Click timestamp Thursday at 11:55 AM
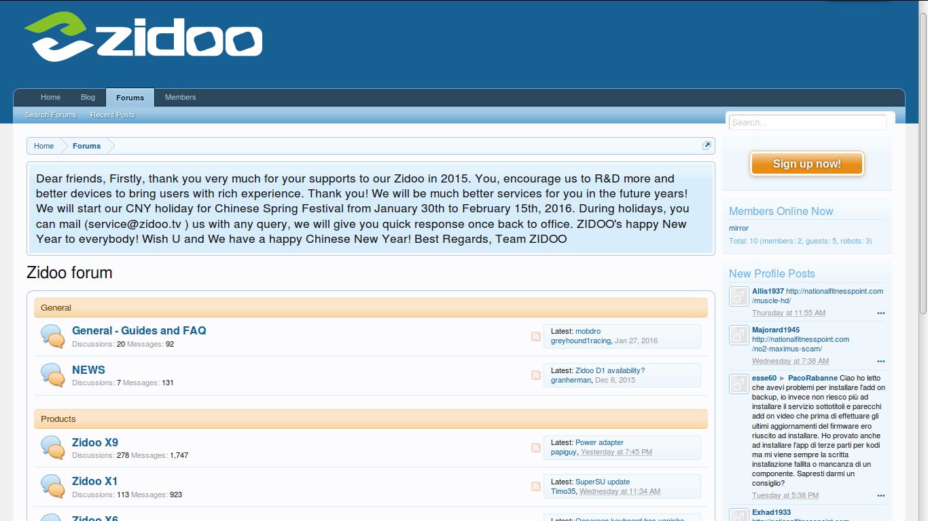 (x=789, y=313)
